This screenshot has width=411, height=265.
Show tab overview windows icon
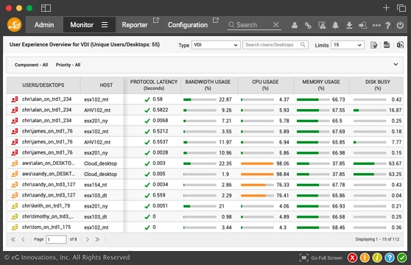401,8
